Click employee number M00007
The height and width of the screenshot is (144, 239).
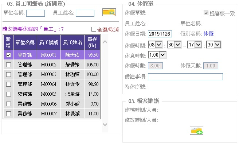point(48,114)
